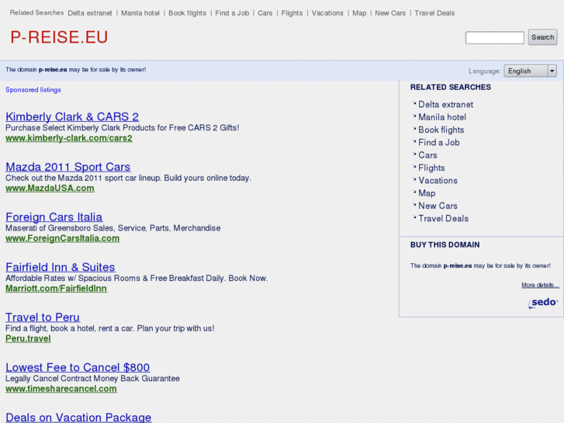Open Delta extranet in top related searches
This screenshot has width=564, height=423.
click(x=90, y=13)
